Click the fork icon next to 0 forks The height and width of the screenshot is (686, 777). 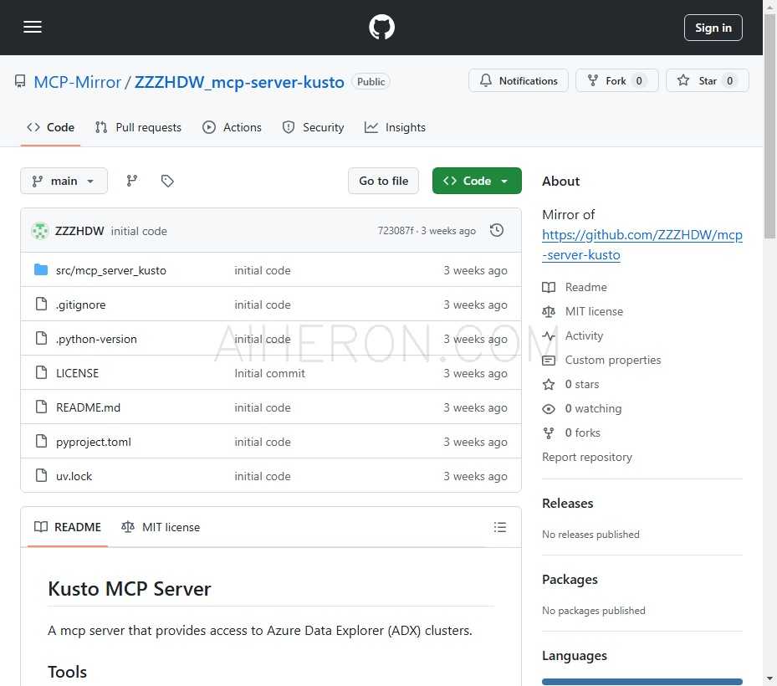coord(549,433)
